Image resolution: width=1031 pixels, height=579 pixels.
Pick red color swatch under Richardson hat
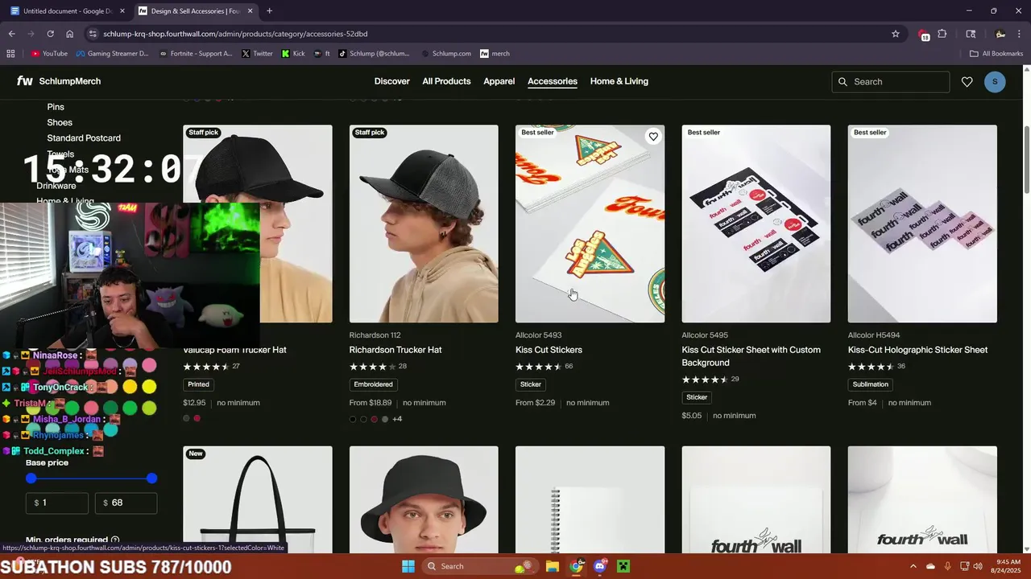[x=374, y=419]
